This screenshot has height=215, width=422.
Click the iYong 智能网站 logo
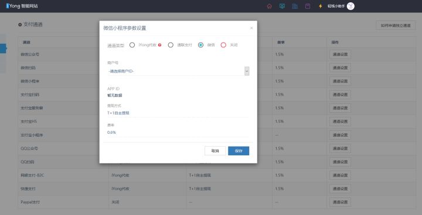[22, 6]
